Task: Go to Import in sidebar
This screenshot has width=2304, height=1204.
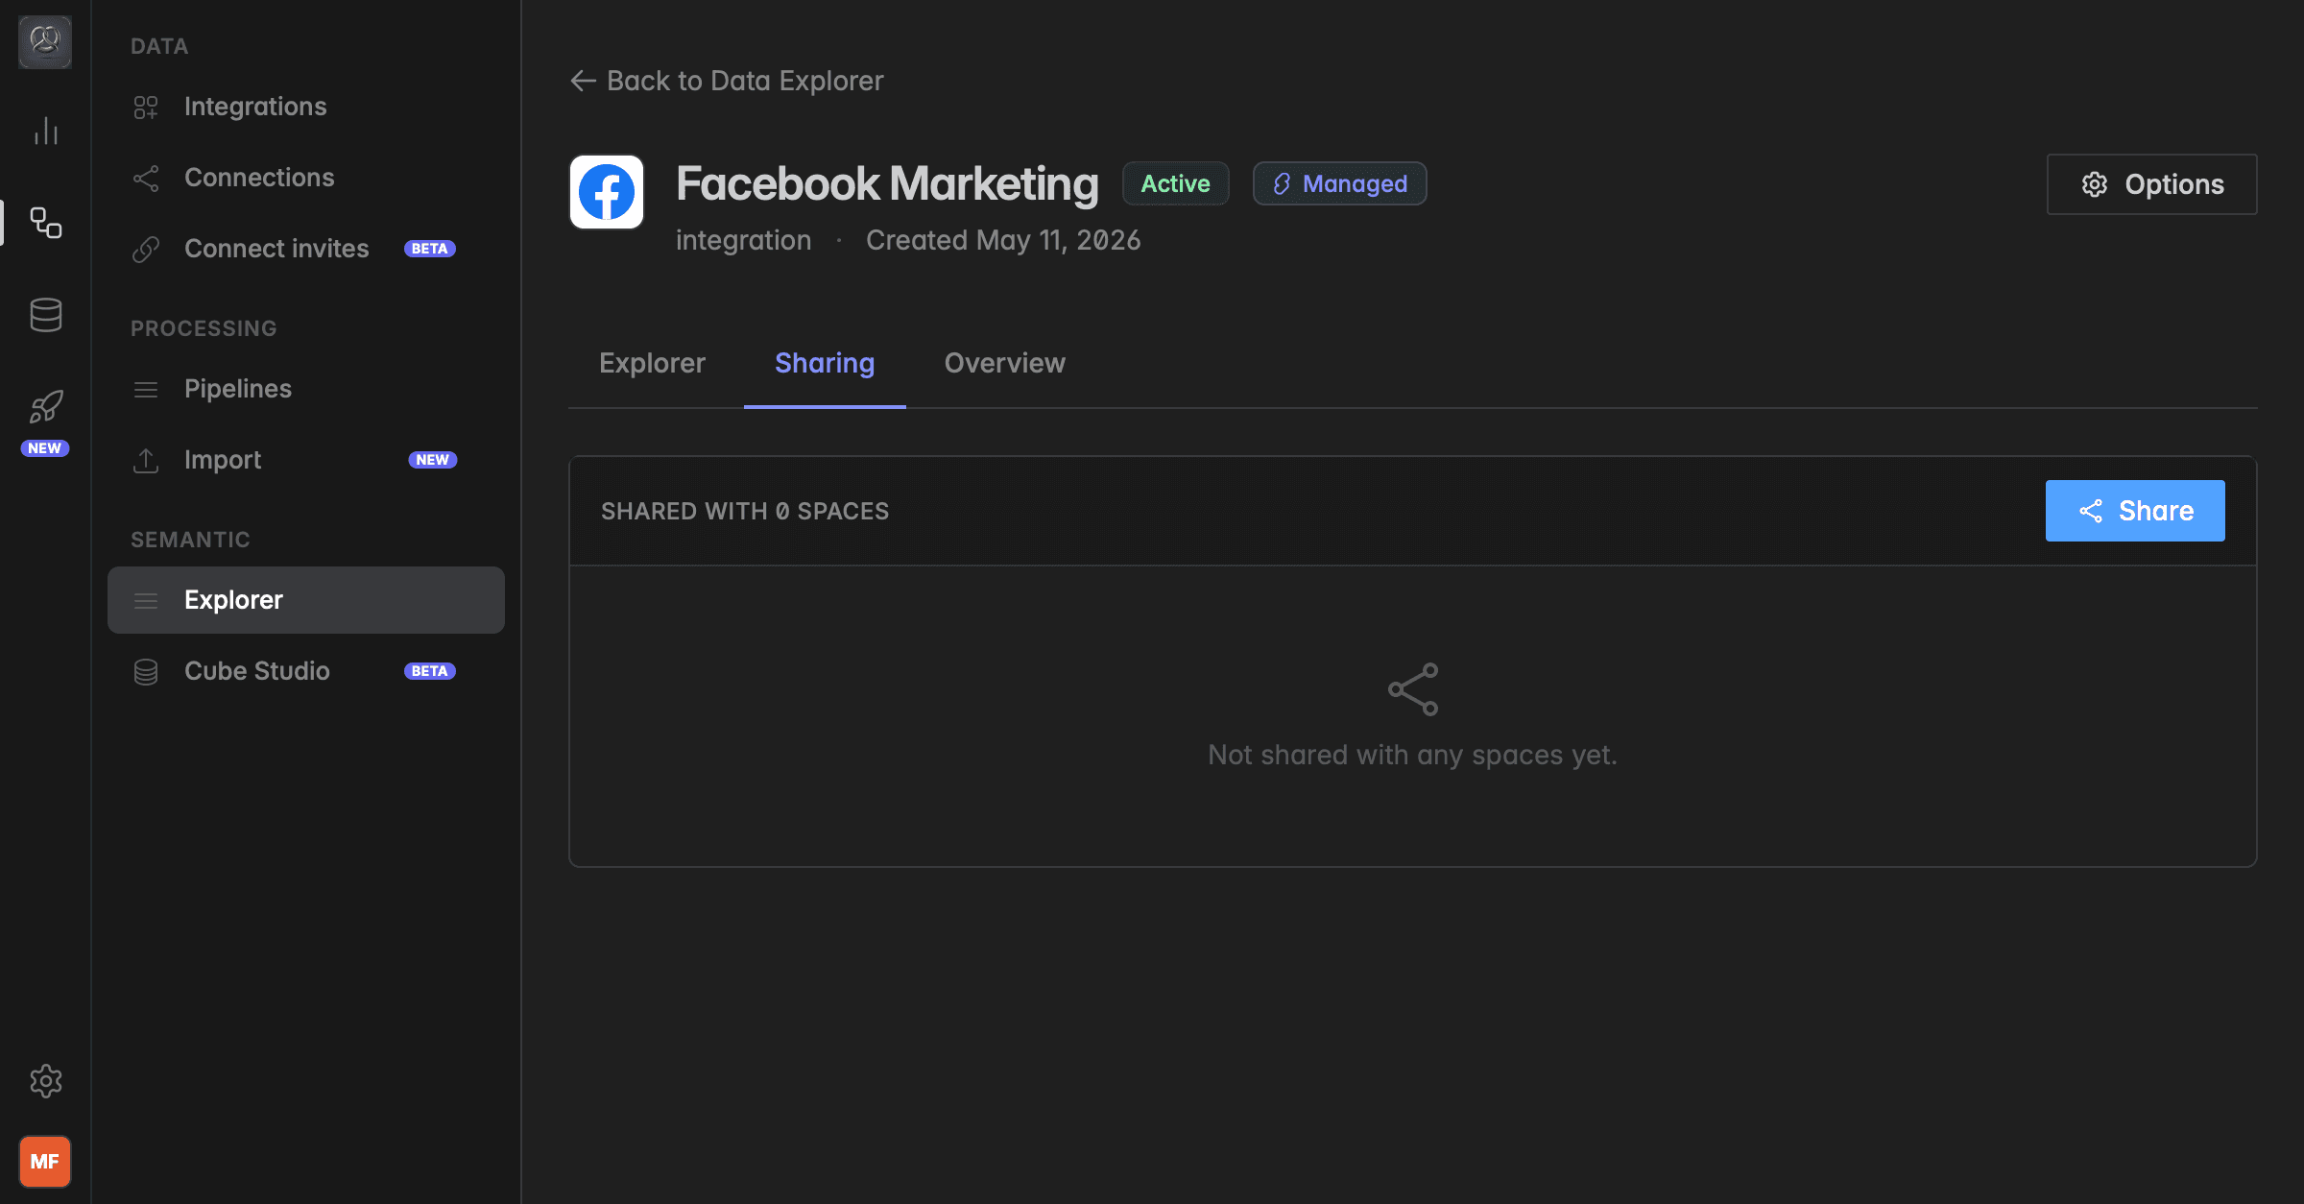Action: (306, 460)
